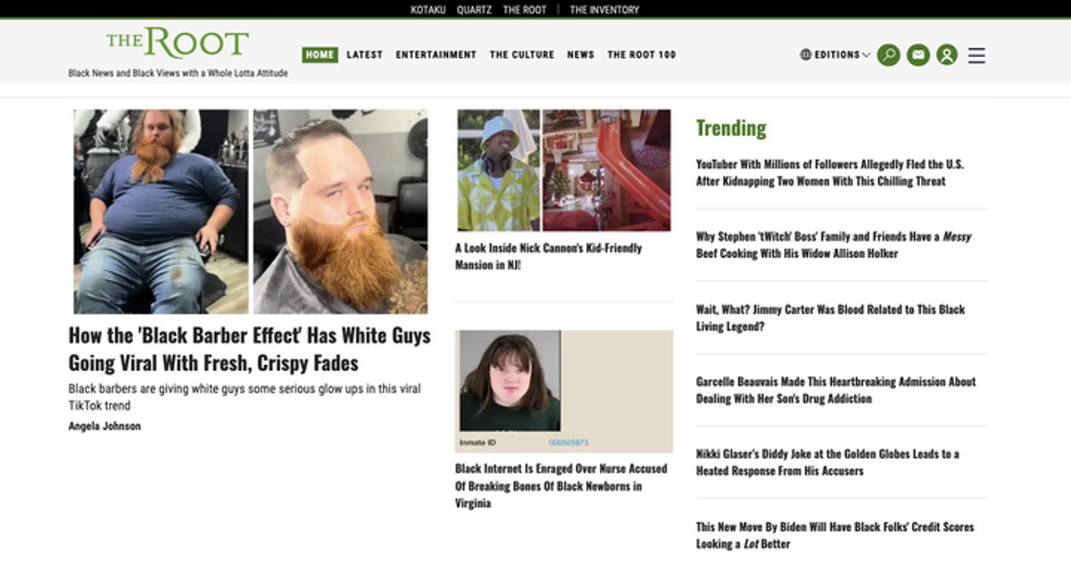Open the bearded man barber chair photo

pyautogui.click(x=161, y=211)
